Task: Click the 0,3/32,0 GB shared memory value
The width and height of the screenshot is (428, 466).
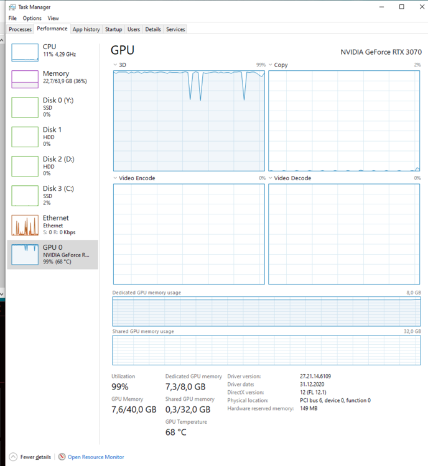Action: [188, 409]
